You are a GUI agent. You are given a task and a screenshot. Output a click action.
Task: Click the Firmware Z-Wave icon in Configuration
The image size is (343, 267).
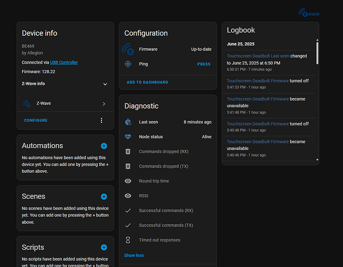[128, 49]
